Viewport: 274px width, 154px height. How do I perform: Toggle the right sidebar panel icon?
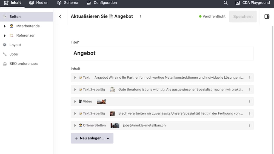267,16
